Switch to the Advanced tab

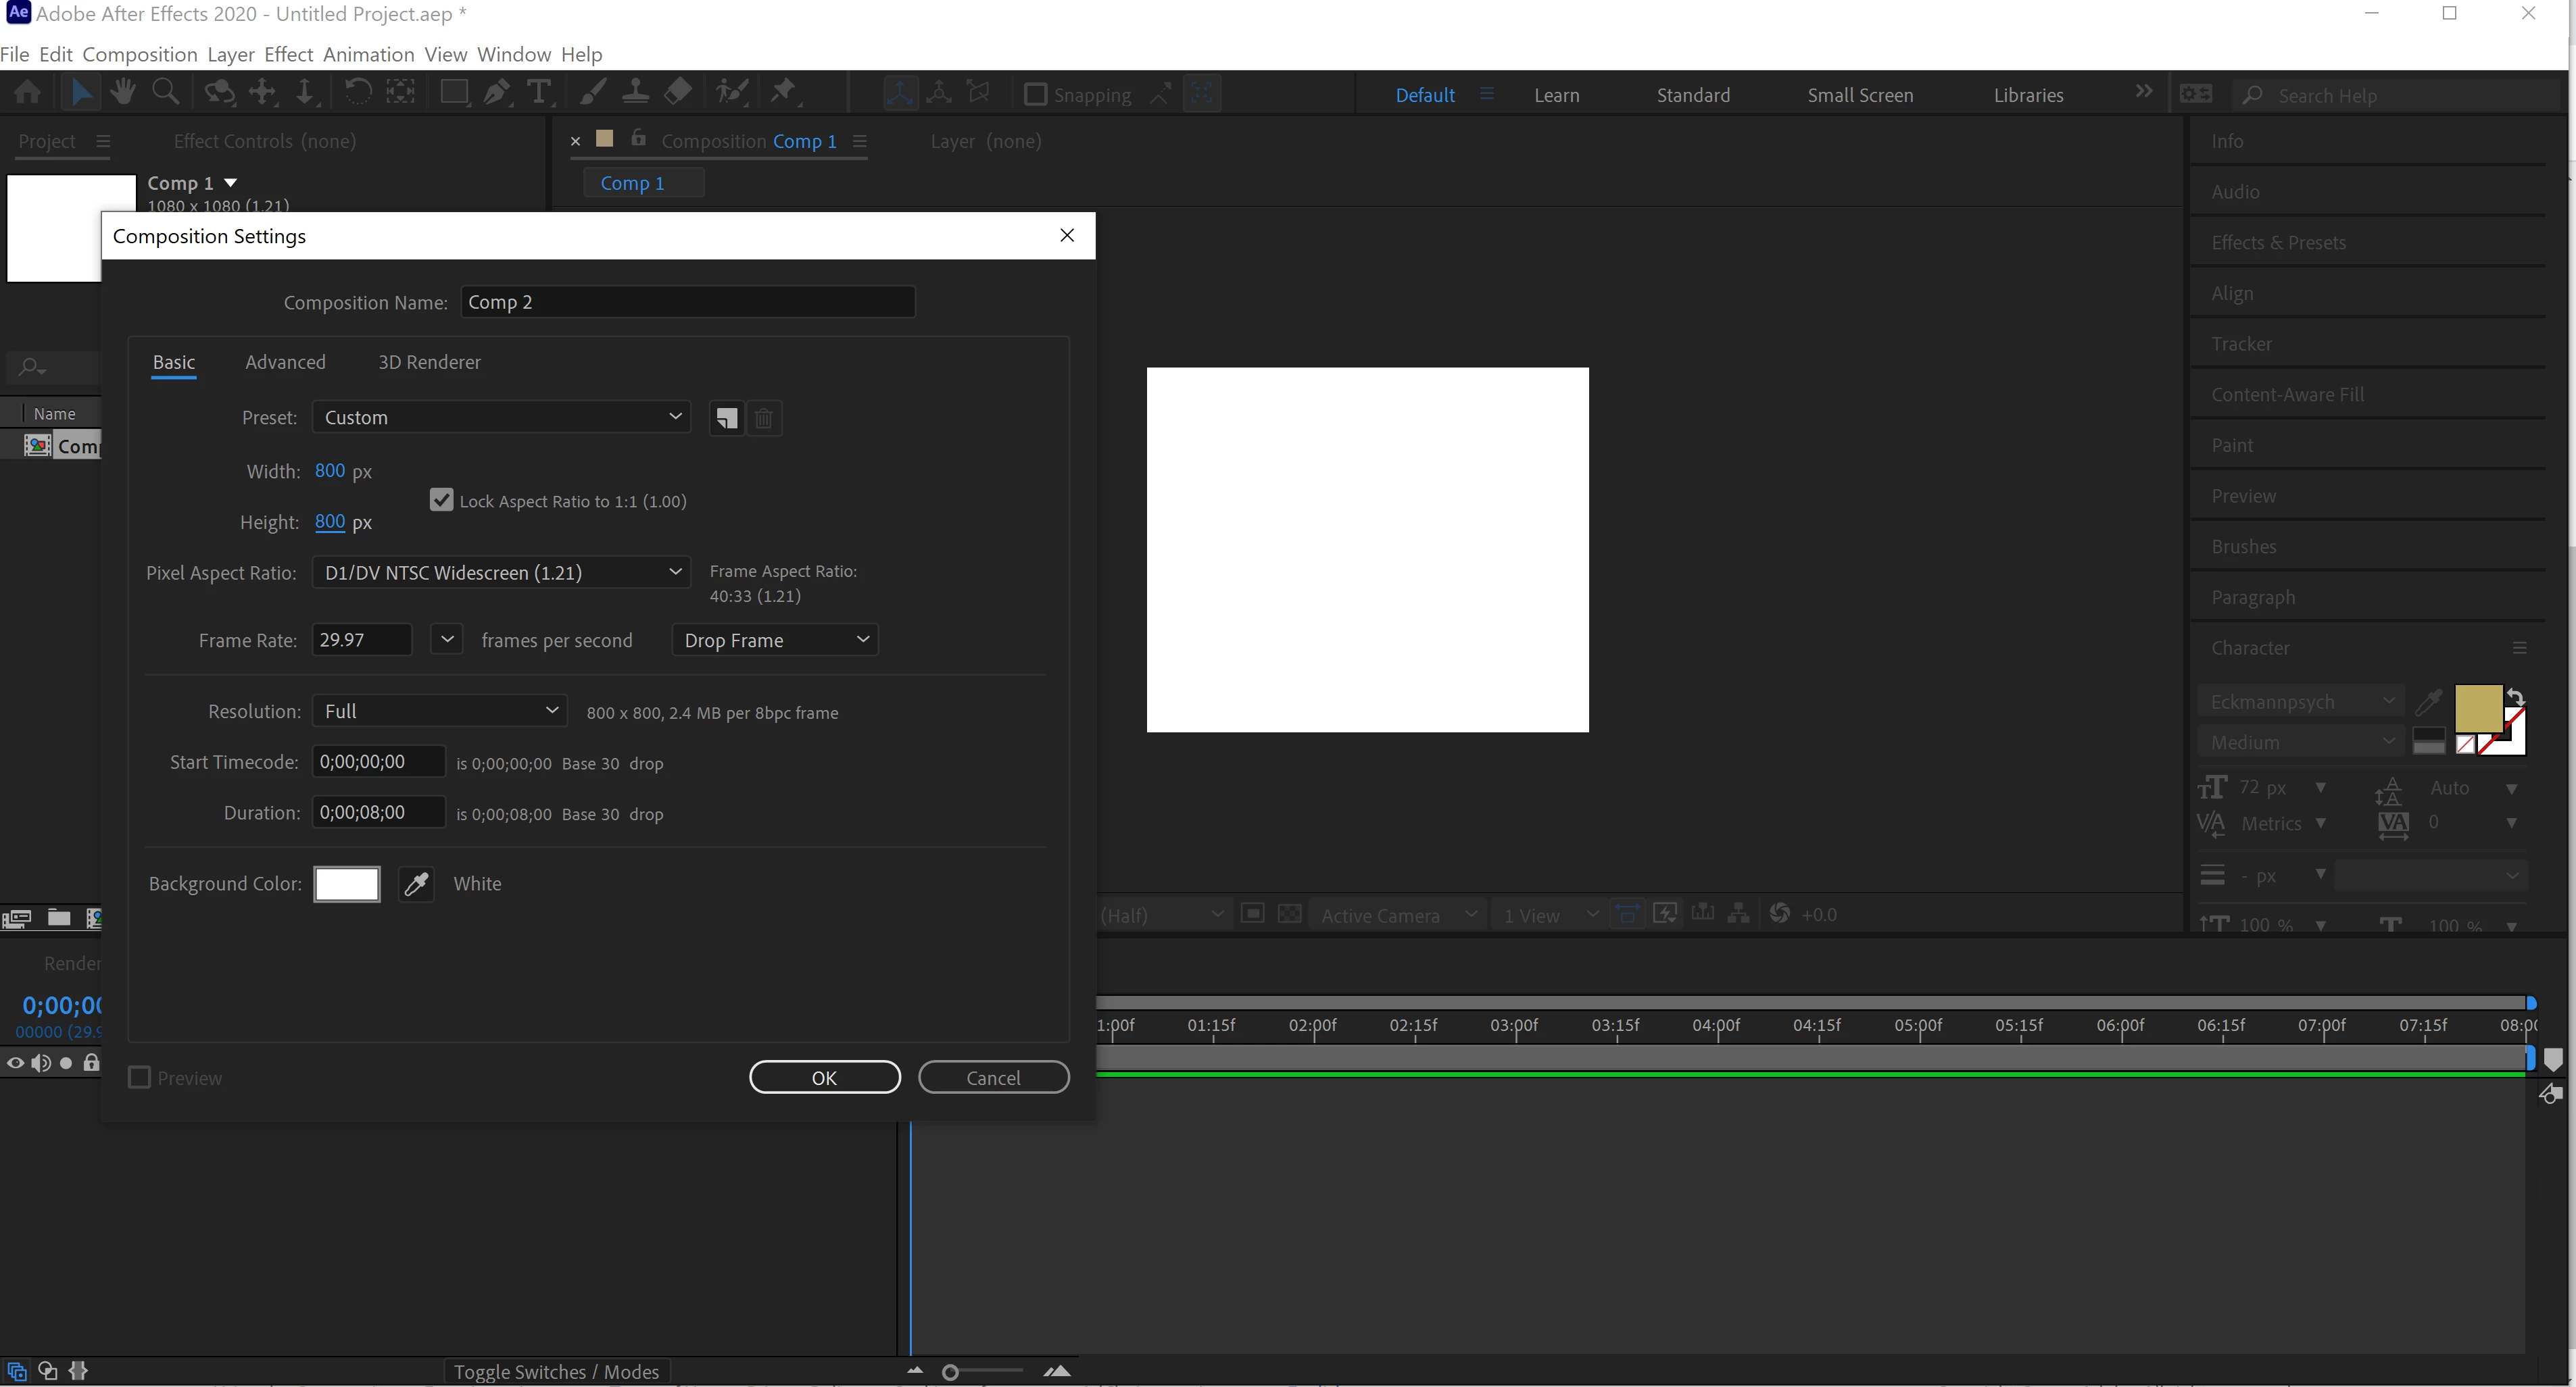[285, 361]
